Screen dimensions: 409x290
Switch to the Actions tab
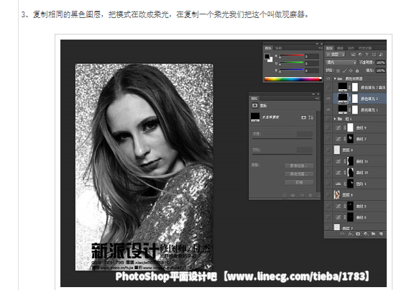click(x=351, y=48)
